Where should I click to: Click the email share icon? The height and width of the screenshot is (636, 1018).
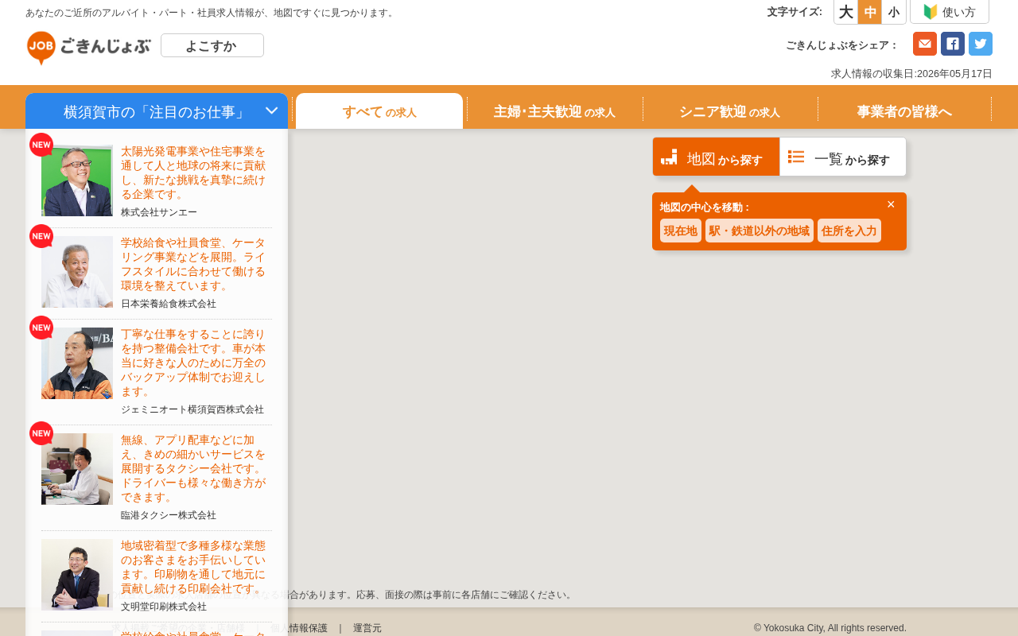[x=925, y=44]
